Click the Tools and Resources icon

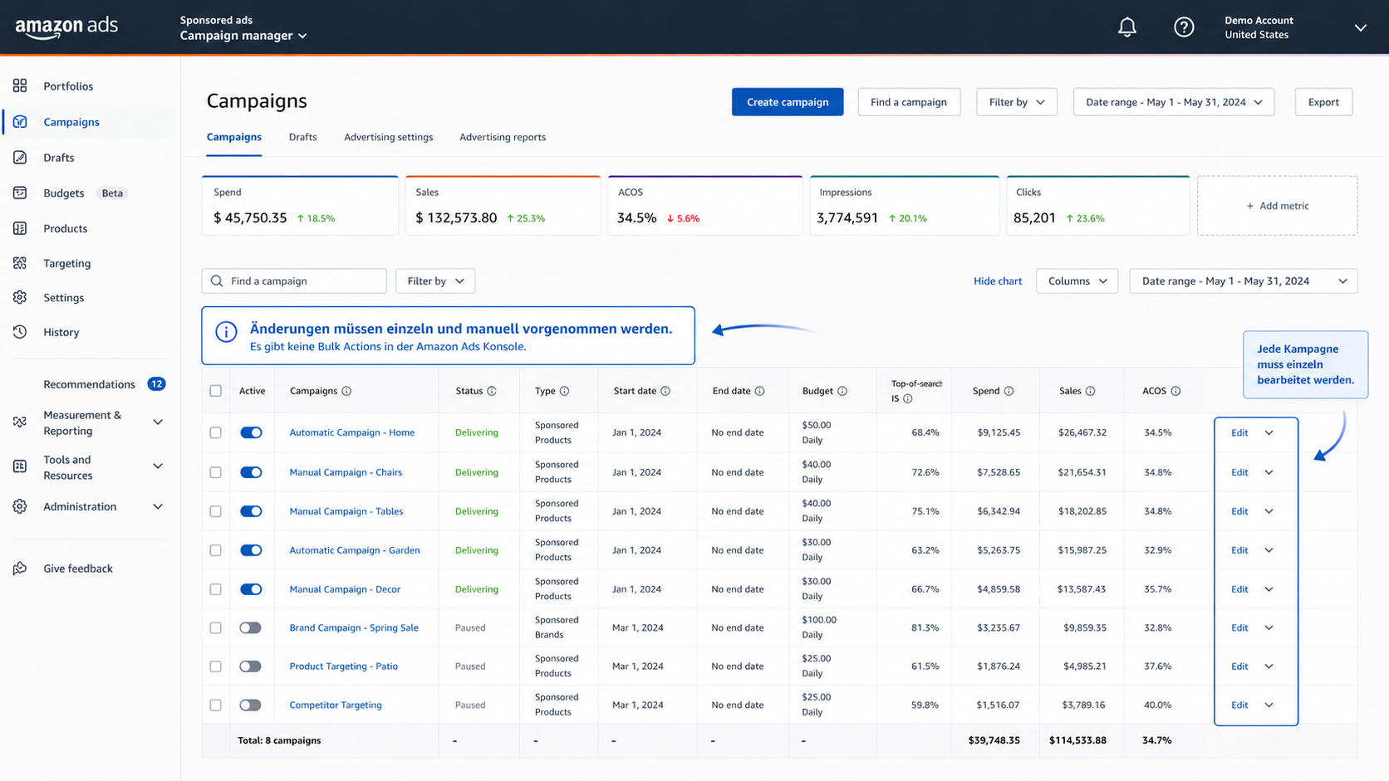20,466
